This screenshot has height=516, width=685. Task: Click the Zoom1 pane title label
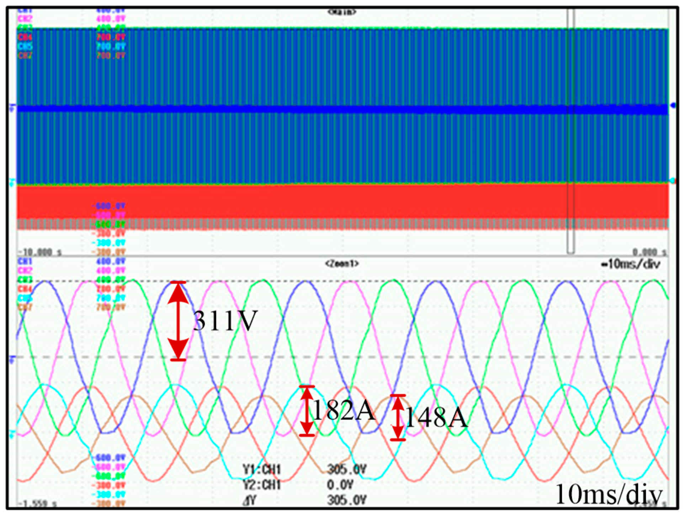342,264
